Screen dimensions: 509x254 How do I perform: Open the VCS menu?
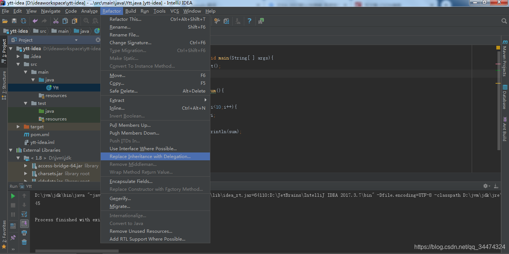pos(175,11)
